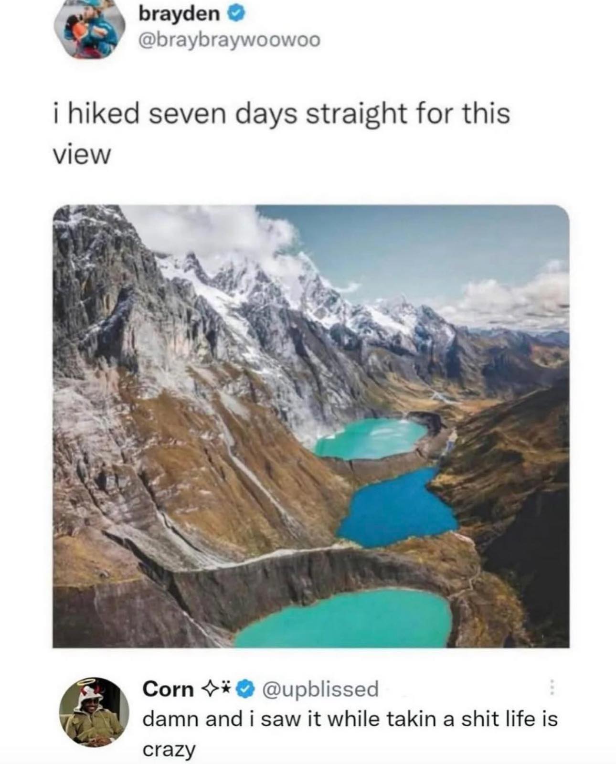Click the deep blue middle lake in the photo
The width and height of the screenshot is (616, 764).
coord(398,509)
